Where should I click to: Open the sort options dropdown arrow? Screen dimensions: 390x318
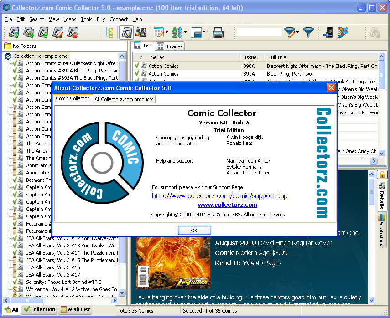pyautogui.click(x=185, y=33)
